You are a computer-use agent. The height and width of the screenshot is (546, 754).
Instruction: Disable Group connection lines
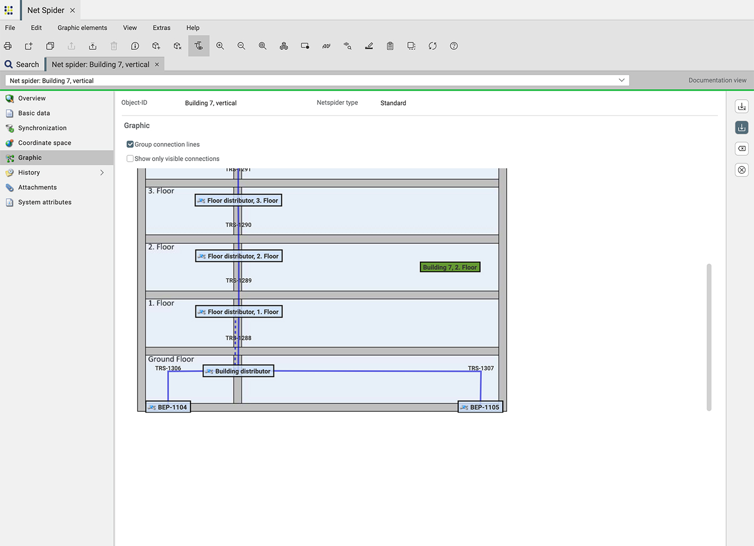tap(130, 144)
